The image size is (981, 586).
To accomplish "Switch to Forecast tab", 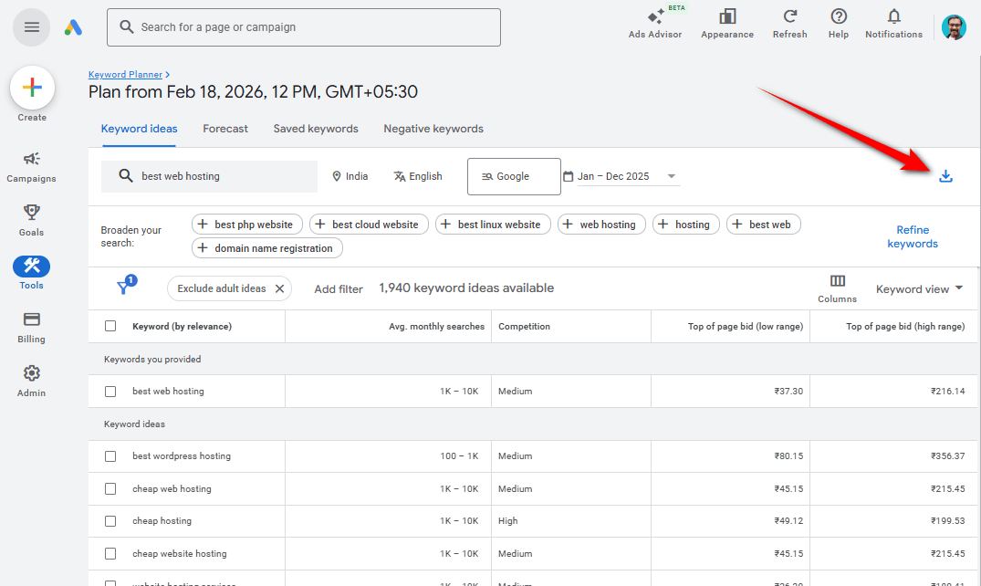I will pos(225,129).
